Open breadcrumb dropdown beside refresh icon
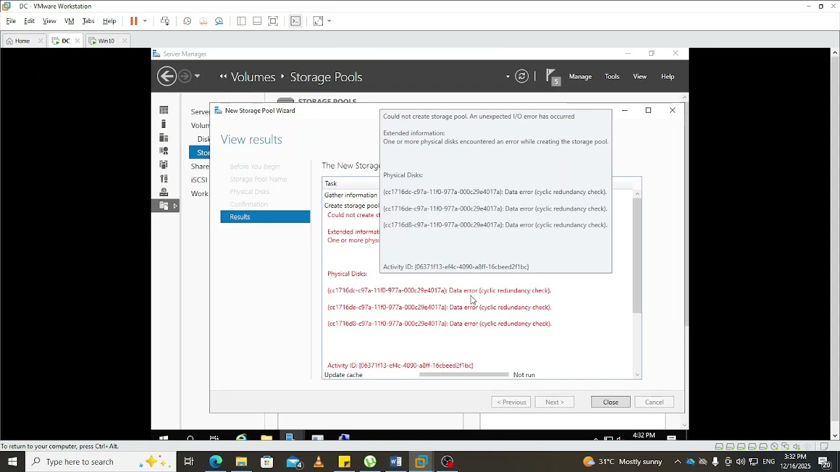 pos(507,77)
